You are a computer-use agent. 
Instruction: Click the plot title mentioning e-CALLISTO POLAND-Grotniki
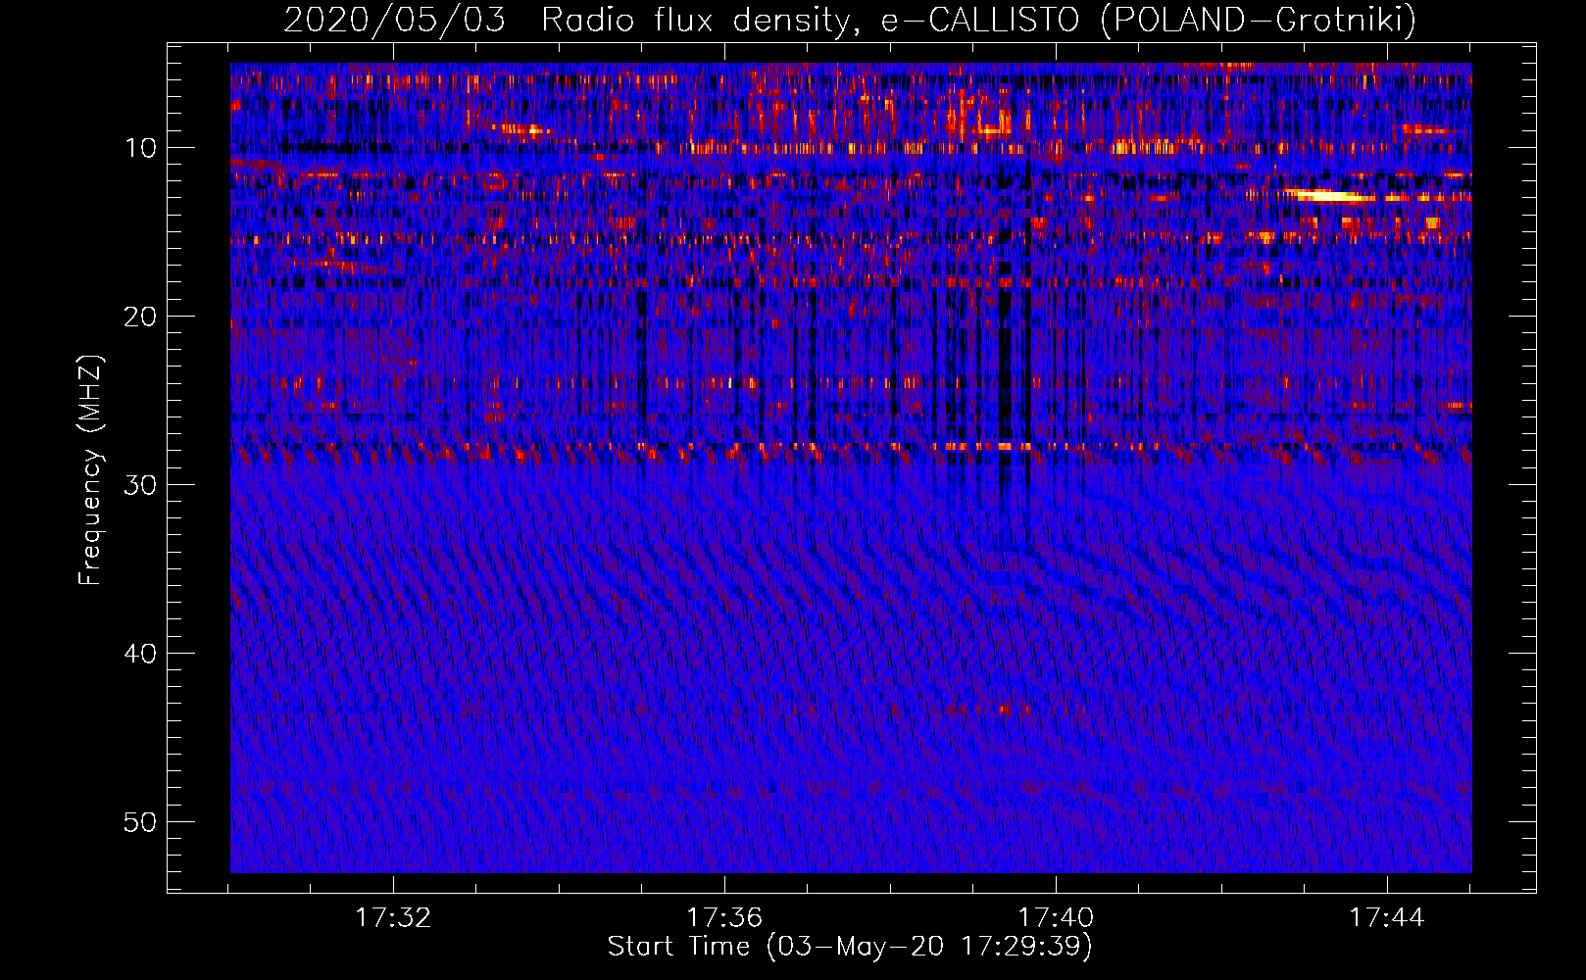click(x=850, y=20)
